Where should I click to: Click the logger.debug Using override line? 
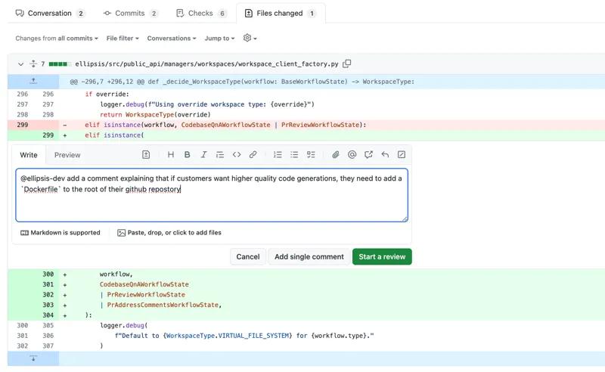pos(207,104)
